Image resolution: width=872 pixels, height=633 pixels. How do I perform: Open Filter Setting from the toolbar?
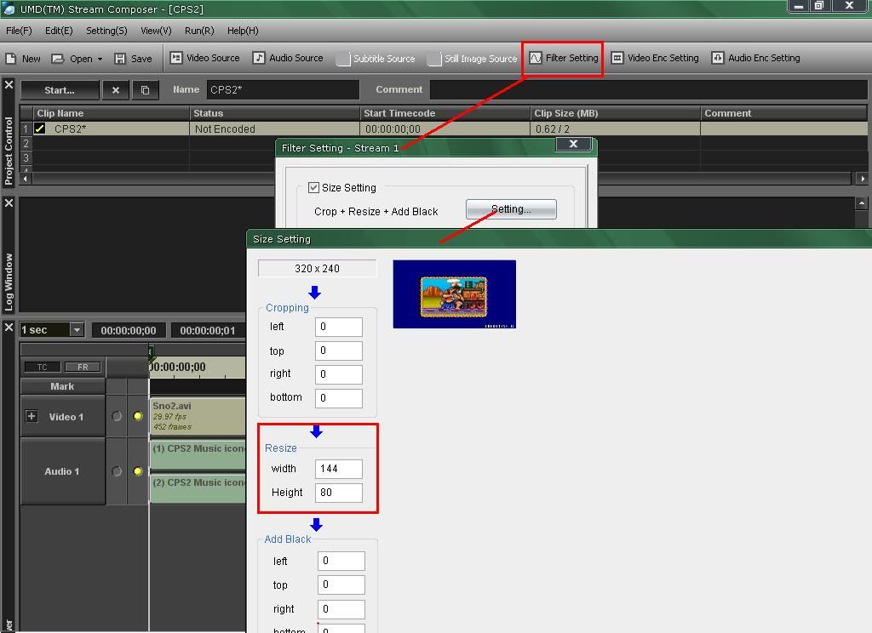tap(563, 58)
